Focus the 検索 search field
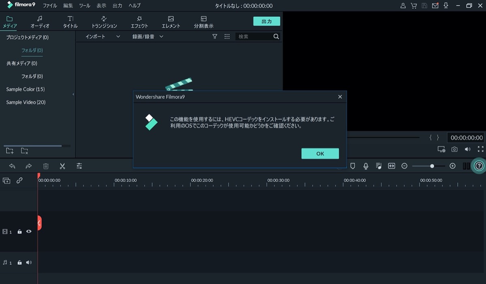The height and width of the screenshot is (284, 486). coord(254,36)
